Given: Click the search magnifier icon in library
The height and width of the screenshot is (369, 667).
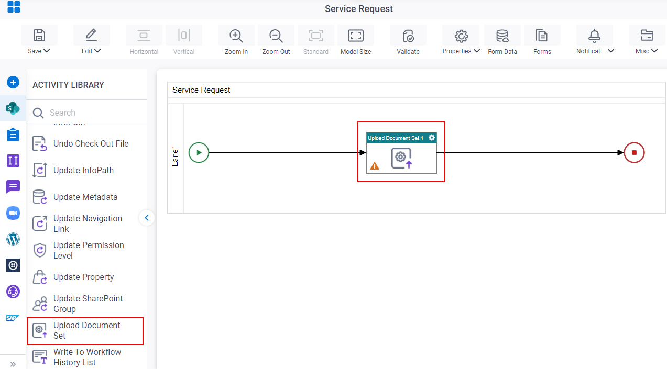Looking at the screenshot, I should 38,113.
